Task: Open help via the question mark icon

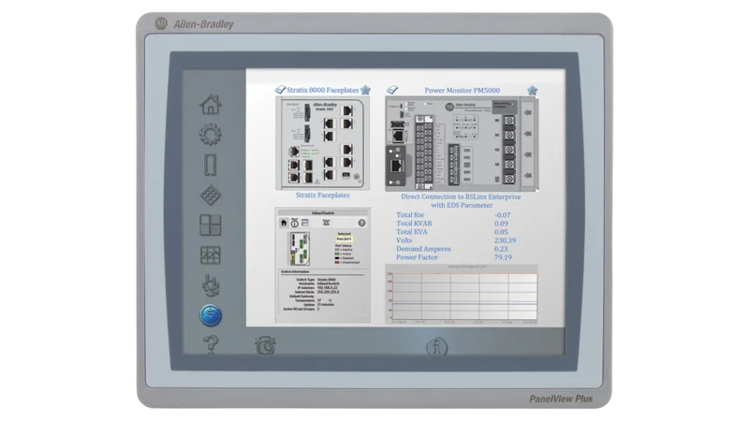Action: pos(211,343)
